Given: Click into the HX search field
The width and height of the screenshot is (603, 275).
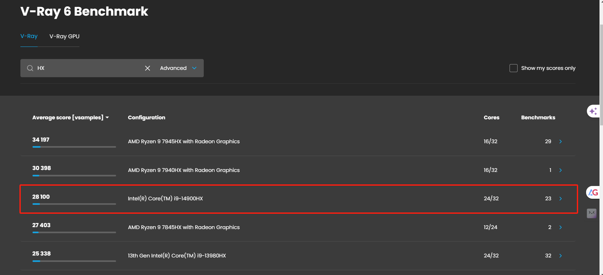Looking at the screenshot, I should [x=89, y=68].
